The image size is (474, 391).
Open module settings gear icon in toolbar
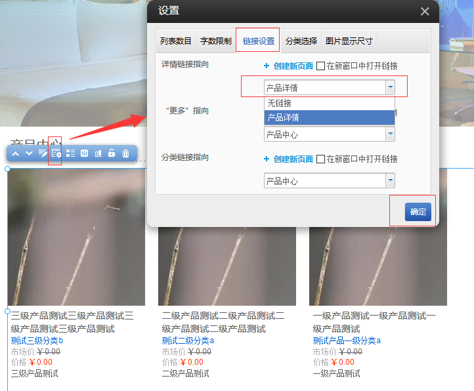click(56, 154)
